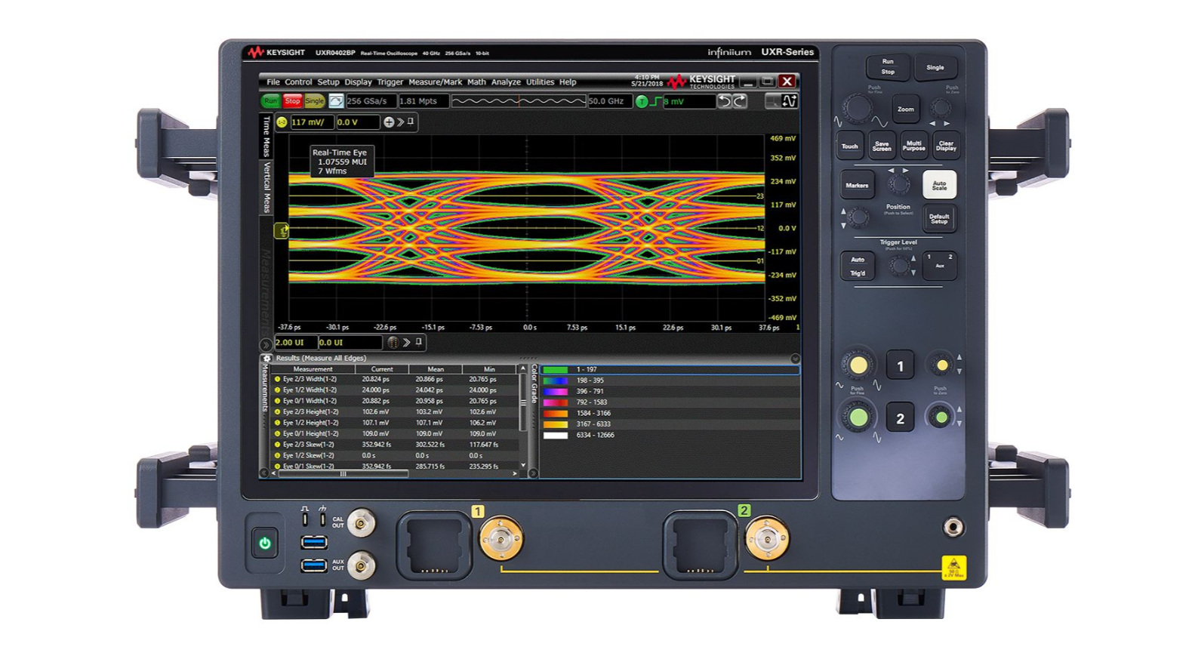Open the Display menu
This screenshot has width=1195, height=653.
coord(358,82)
